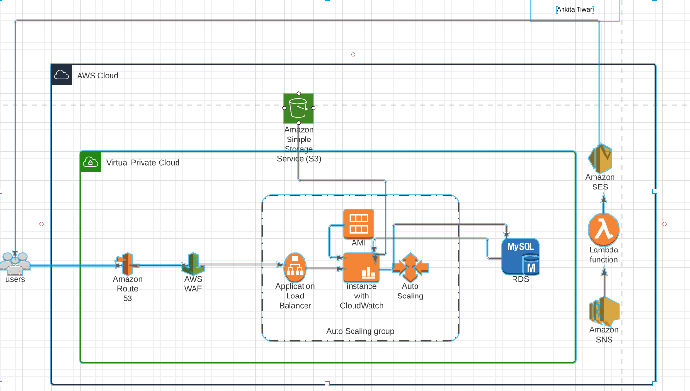Click the Virtual Private Cloud header icon
Viewport: 690px width, 391px height.
[x=90, y=162]
